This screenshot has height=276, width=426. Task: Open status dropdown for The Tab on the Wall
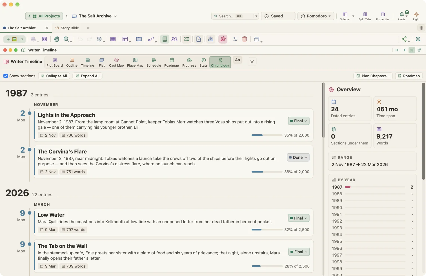[299, 252]
